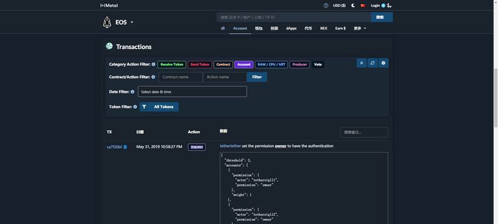This screenshot has height=224, width=498.
Task: Clear filters with the X icon button
Action: [362, 63]
